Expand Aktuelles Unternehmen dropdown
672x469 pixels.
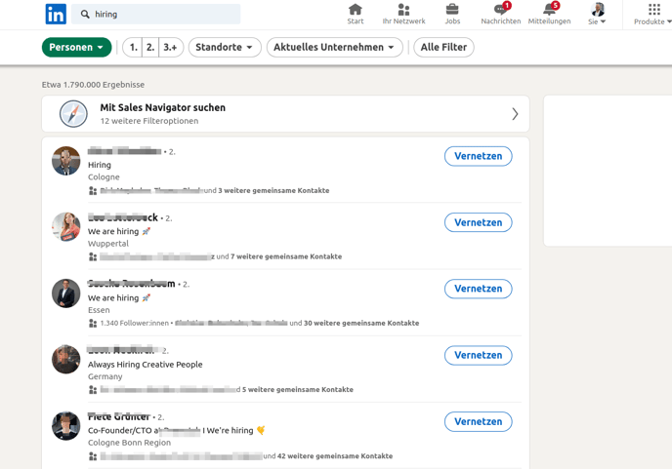click(334, 47)
